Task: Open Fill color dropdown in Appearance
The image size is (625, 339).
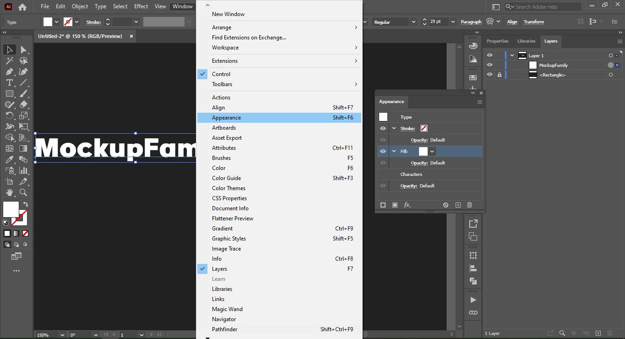Action: point(432,151)
